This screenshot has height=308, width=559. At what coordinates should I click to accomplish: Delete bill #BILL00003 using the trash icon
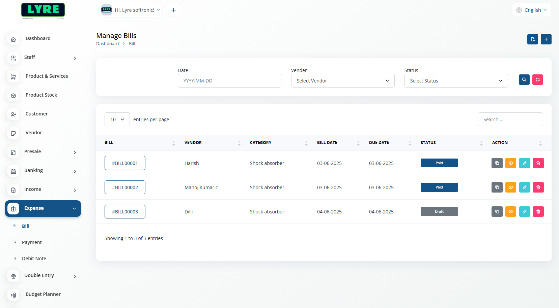point(538,212)
